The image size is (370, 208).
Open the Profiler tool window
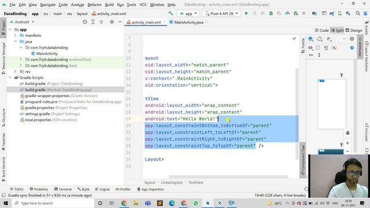pyautogui.click(x=123, y=189)
